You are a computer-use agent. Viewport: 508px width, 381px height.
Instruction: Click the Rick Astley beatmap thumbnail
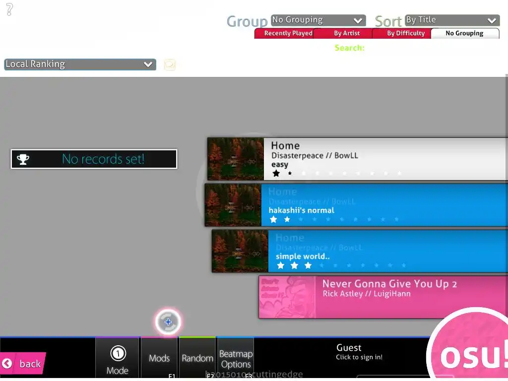(287, 297)
